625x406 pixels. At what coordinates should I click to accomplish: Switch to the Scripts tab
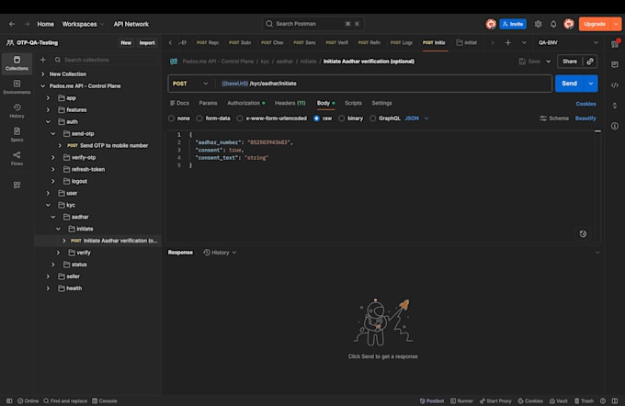click(x=353, y=103)
